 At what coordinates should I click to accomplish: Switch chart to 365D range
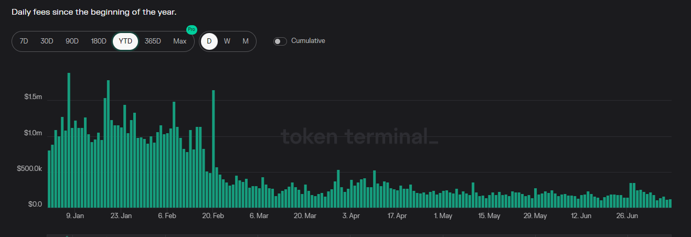coord(153,41)
